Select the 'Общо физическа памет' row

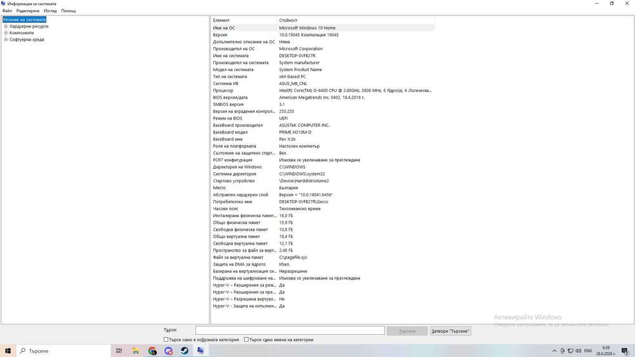pyautogui.click(x=323, y=222)
